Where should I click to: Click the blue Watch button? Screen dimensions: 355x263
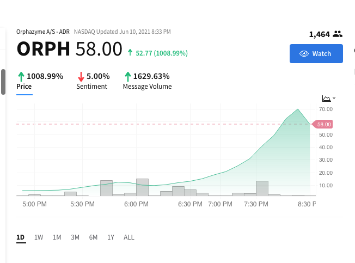[316, 54]
